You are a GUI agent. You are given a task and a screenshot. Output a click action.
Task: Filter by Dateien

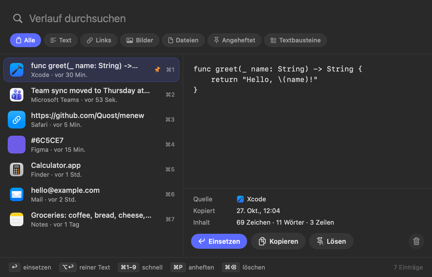point(183,40)
